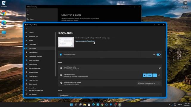Click the Windows key in activation shortcut
191x107 pixels.
[x=145, y=75]
